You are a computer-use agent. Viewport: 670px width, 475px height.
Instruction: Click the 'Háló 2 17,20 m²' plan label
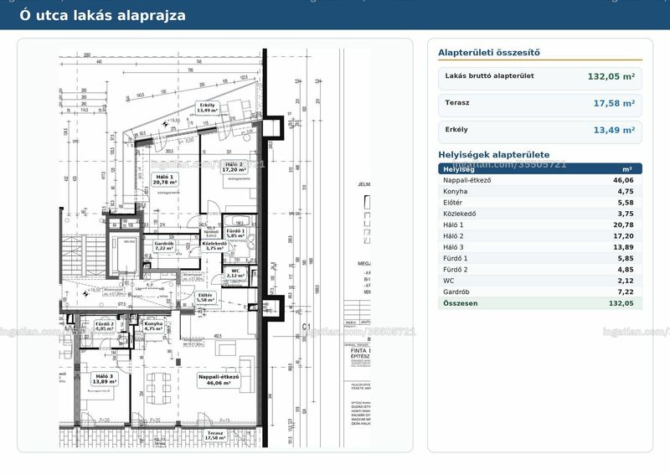234,168
